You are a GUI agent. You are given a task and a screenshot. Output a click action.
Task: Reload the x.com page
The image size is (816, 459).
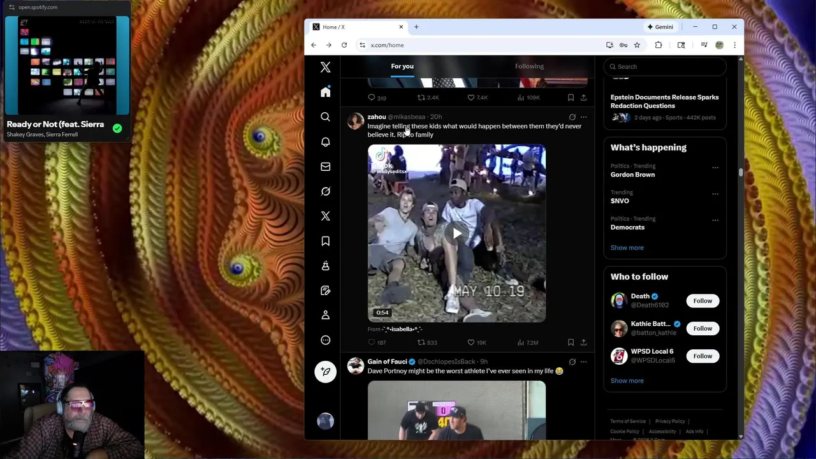344,45
